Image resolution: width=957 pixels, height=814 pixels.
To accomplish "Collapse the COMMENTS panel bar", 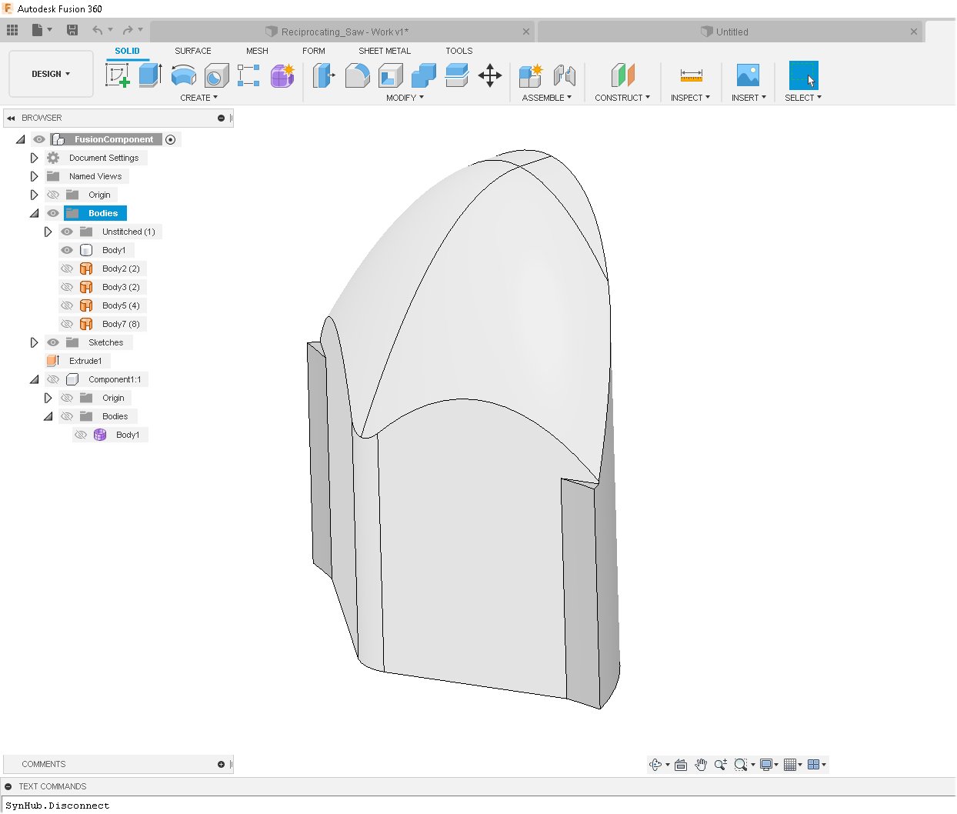I will click(x=222, y=764).
